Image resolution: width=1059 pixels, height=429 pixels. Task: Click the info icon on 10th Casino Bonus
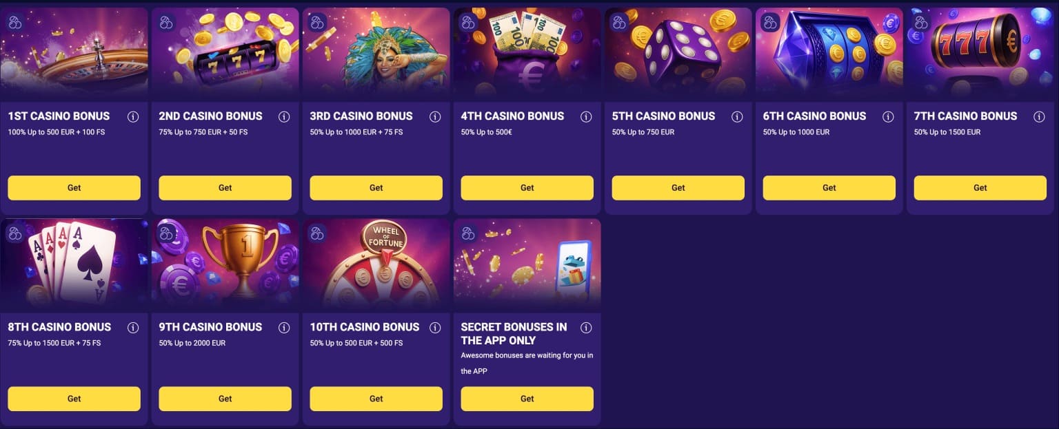coord(435,327)
